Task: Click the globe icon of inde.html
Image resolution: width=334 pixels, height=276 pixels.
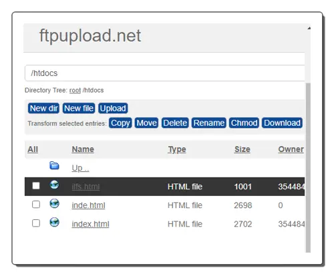Action: click(x=54, y=203)
